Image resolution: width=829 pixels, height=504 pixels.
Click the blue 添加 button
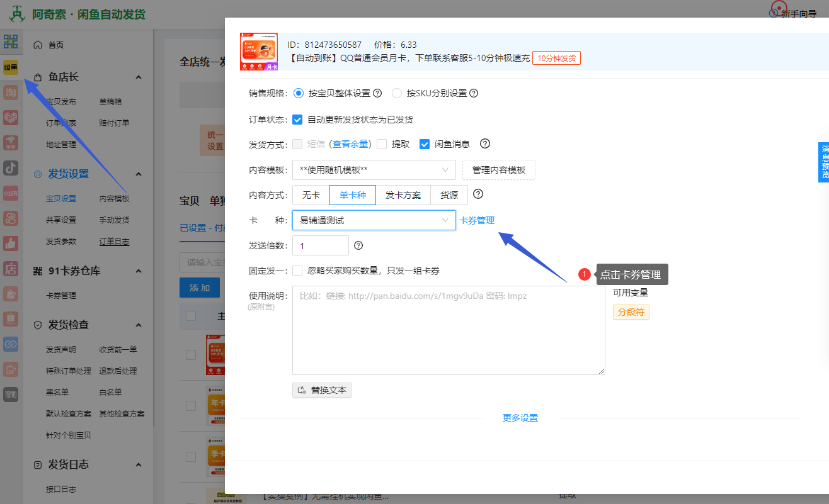(x=200, y=288)
